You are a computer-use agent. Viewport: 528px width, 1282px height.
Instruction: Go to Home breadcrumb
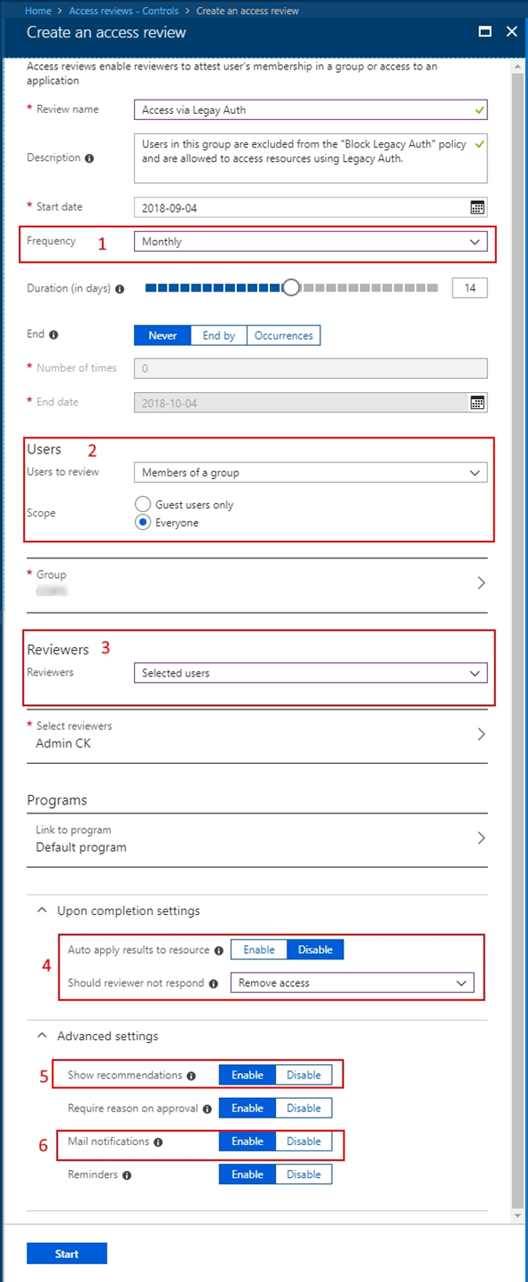(x=38, y=11)
